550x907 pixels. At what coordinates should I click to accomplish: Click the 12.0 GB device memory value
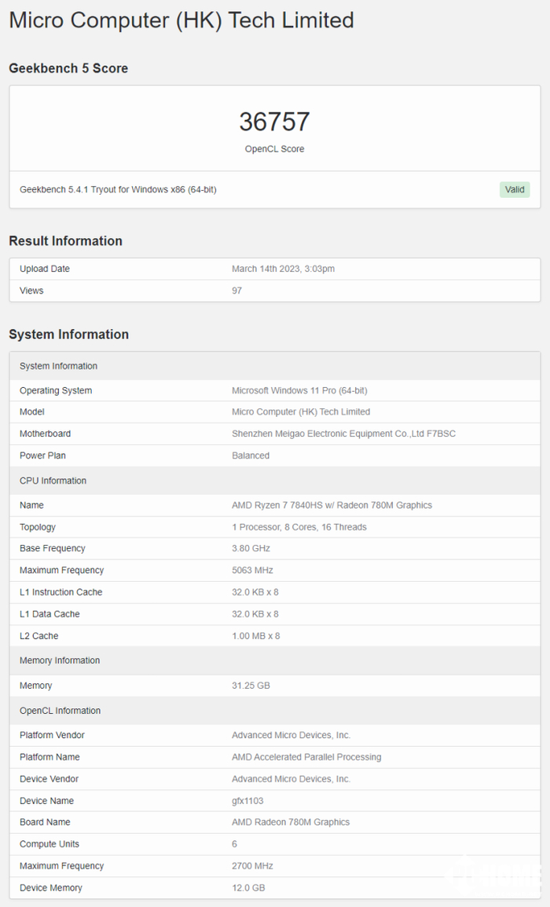click(248, 887)
